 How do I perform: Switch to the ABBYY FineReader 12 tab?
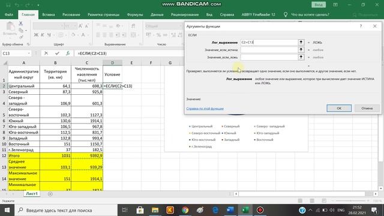(259, 14)
